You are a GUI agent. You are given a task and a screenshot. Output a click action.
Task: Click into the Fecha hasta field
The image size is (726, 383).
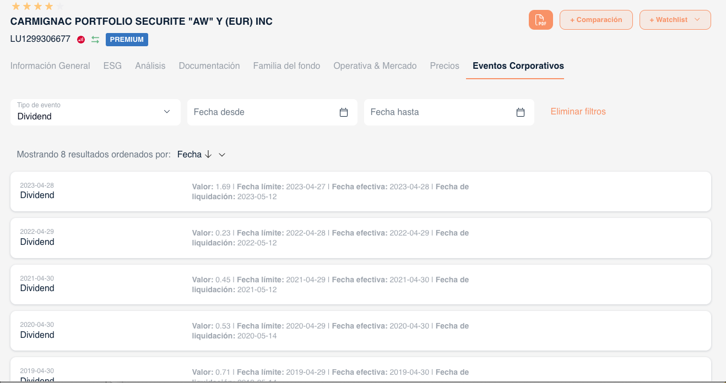pyautogui.click(x=449, y=112)
